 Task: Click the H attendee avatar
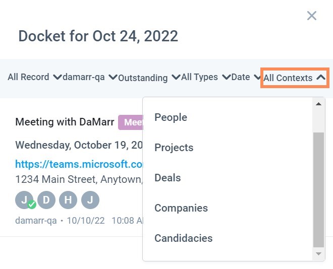68,200
